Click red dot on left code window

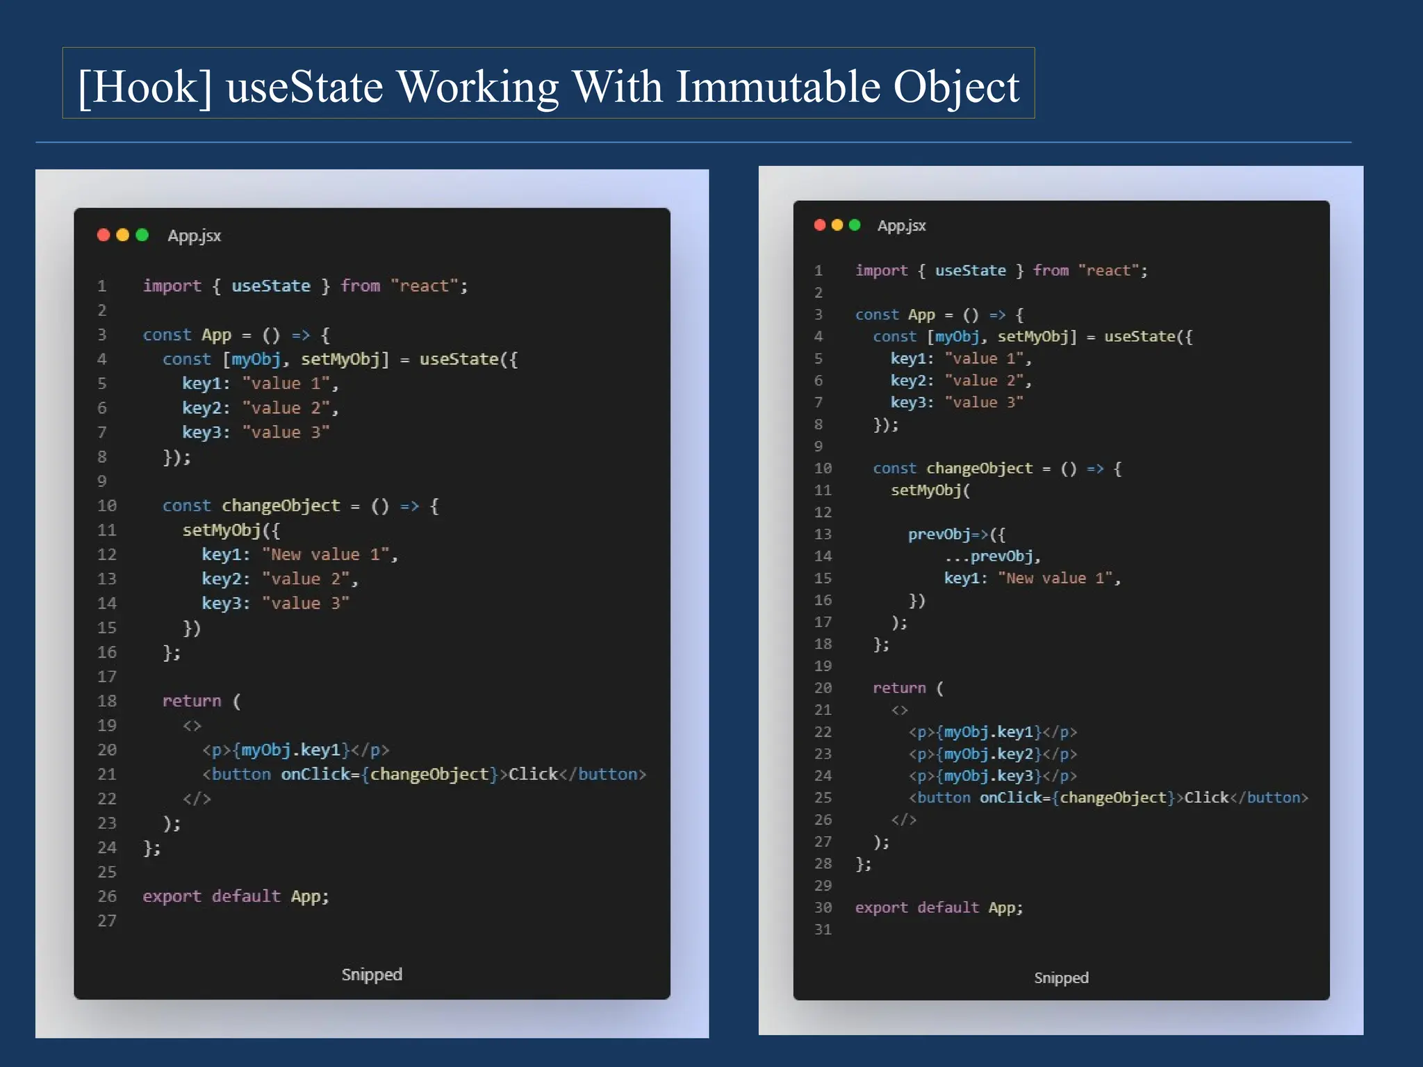[x=104, y=235]
